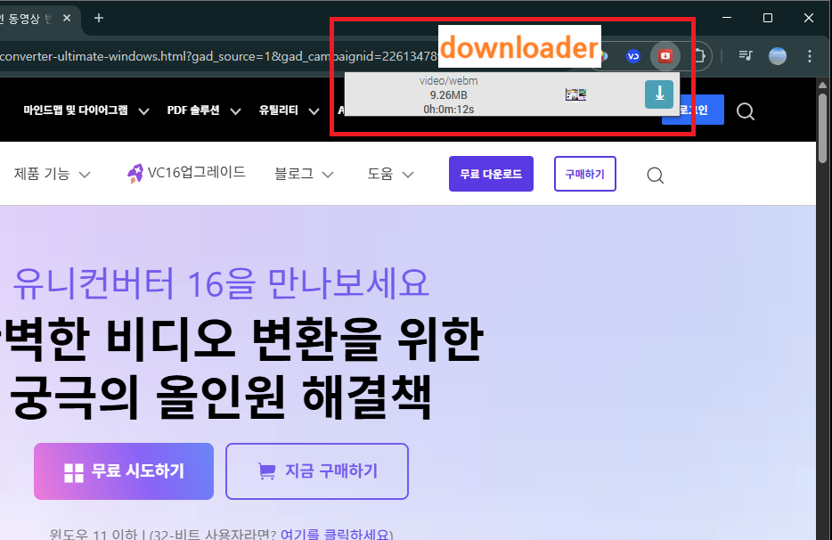Click the 무료 시도하기 button
832x540 pixels.
(124, 471)
